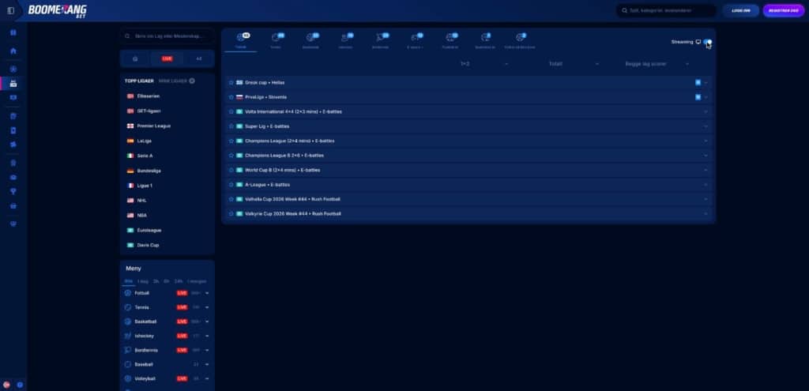Switch to the Mine ligaer tab

pos(173,81)
